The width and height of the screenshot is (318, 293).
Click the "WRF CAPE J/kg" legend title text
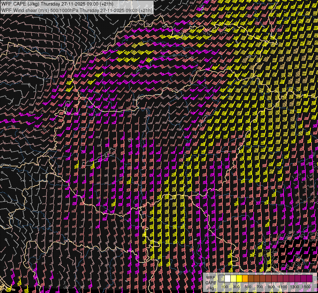[x=210, y=282]
